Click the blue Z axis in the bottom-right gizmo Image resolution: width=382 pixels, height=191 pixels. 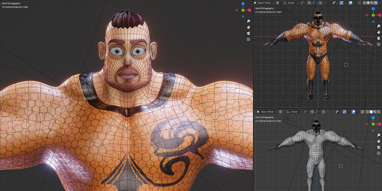[x=373, y=118]
